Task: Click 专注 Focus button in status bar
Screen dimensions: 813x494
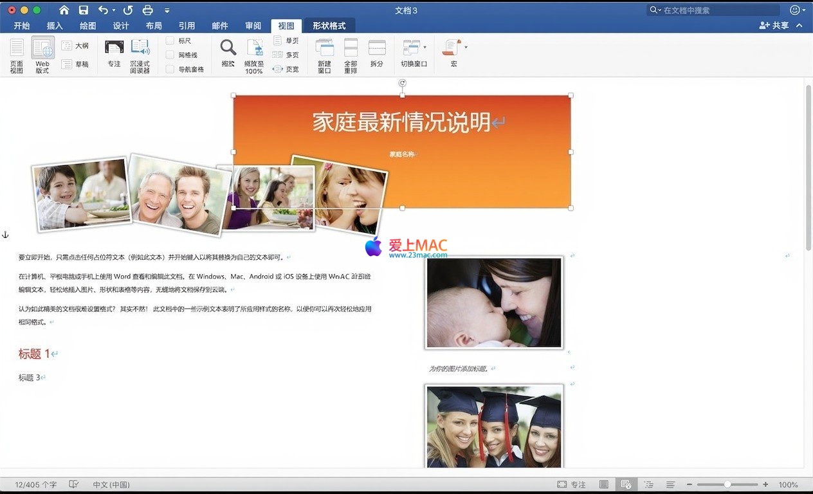Action: 571,484
